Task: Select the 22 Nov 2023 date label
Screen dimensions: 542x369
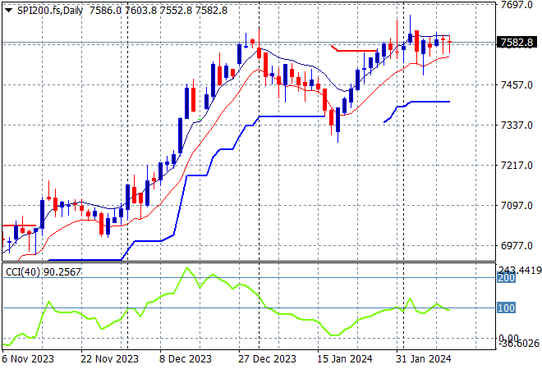Action: pyautogui.click(x=109, y=359)
